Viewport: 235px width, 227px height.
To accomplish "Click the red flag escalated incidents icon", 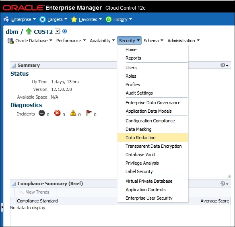I will tap(89, 113).
